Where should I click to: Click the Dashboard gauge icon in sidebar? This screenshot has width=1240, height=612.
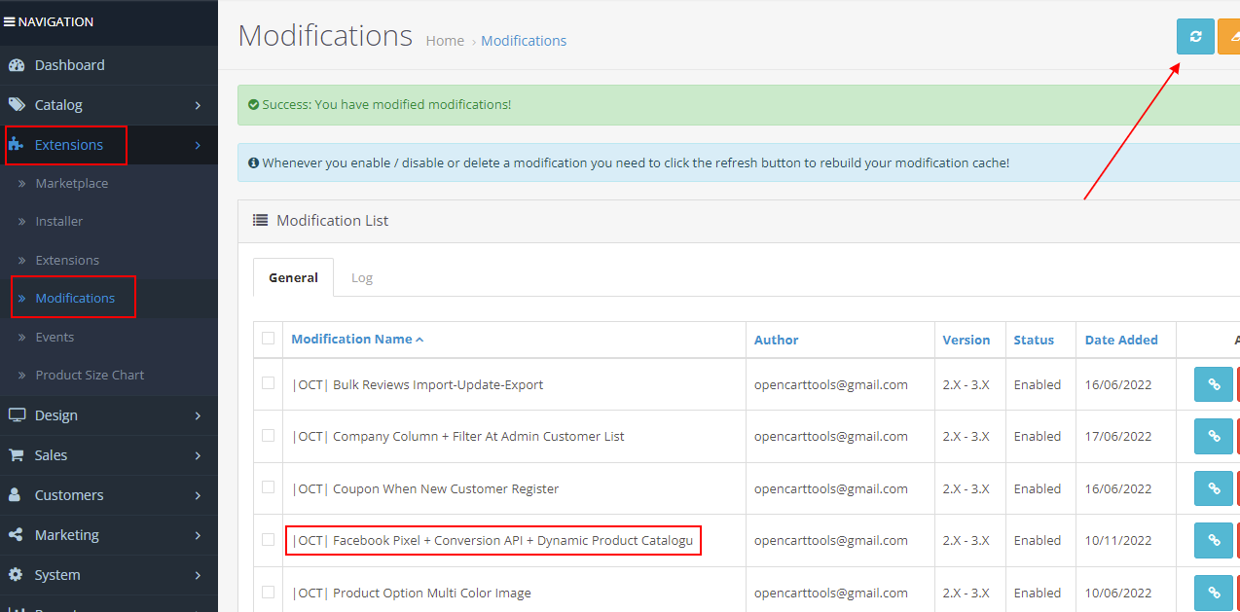(x=16, y=65)
